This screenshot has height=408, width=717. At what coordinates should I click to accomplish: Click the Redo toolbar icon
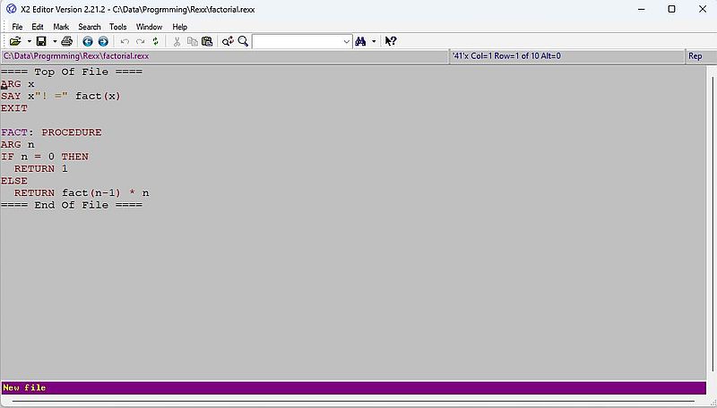click(x=141, y=41)
